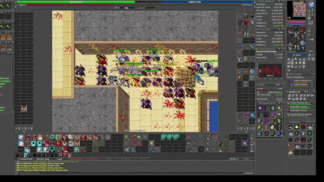Click the action bar hotkey labeled PoUp

click(152, 143)
